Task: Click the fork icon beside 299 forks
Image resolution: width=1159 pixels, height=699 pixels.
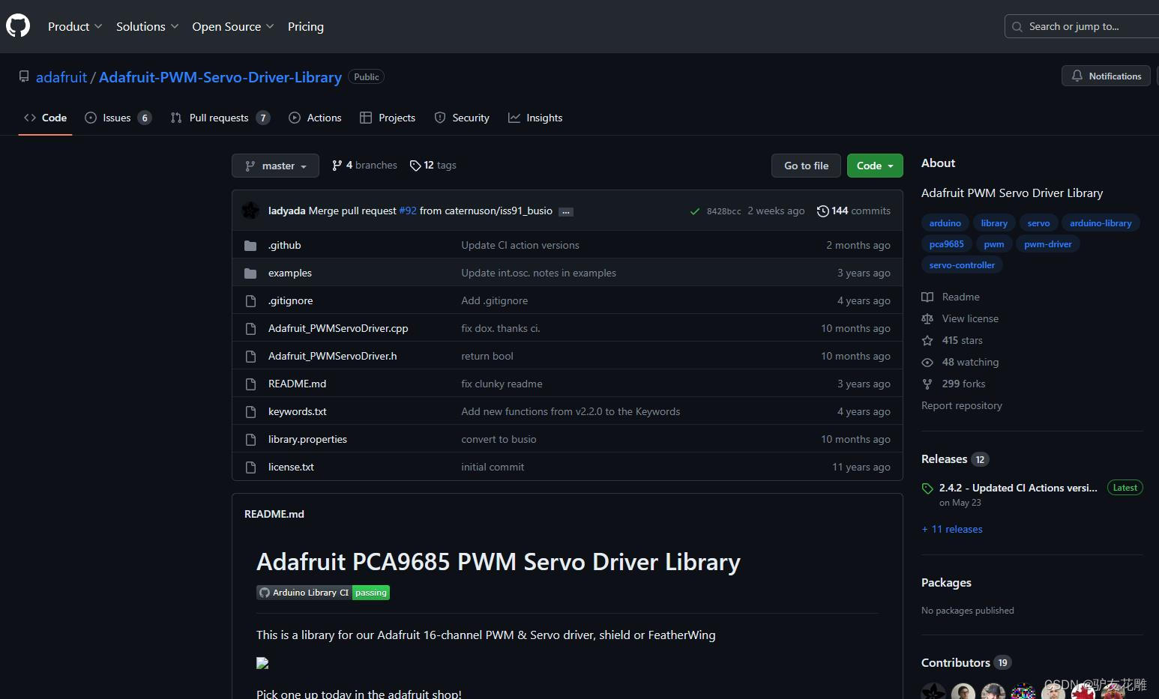Action: [927, 384]
